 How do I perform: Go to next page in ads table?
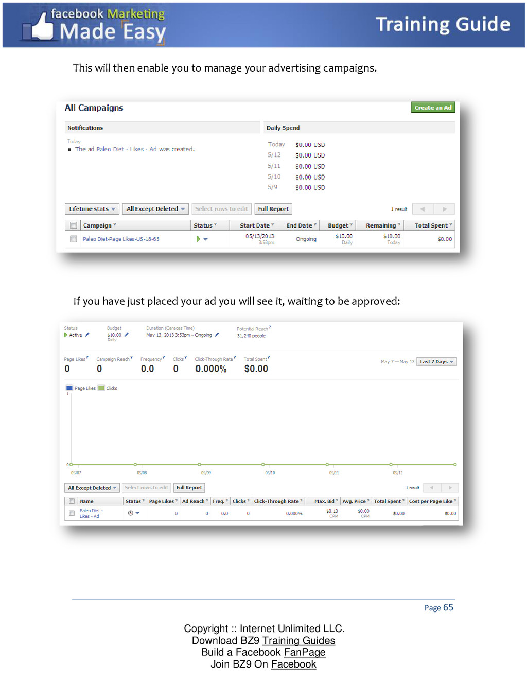click(x=450, y=488)
